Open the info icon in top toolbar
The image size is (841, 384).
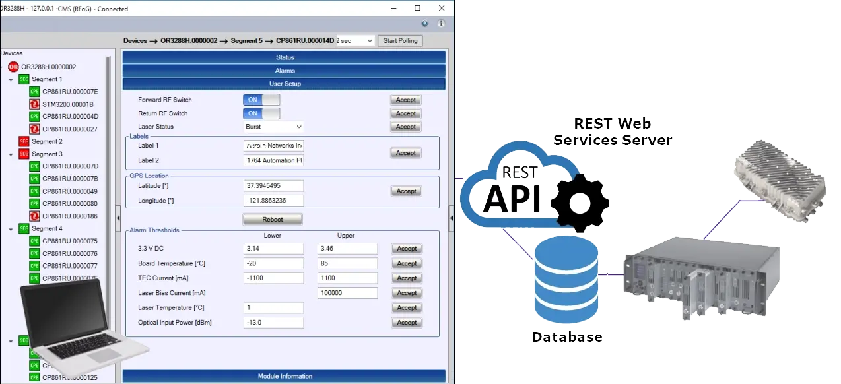pos(441,24)
